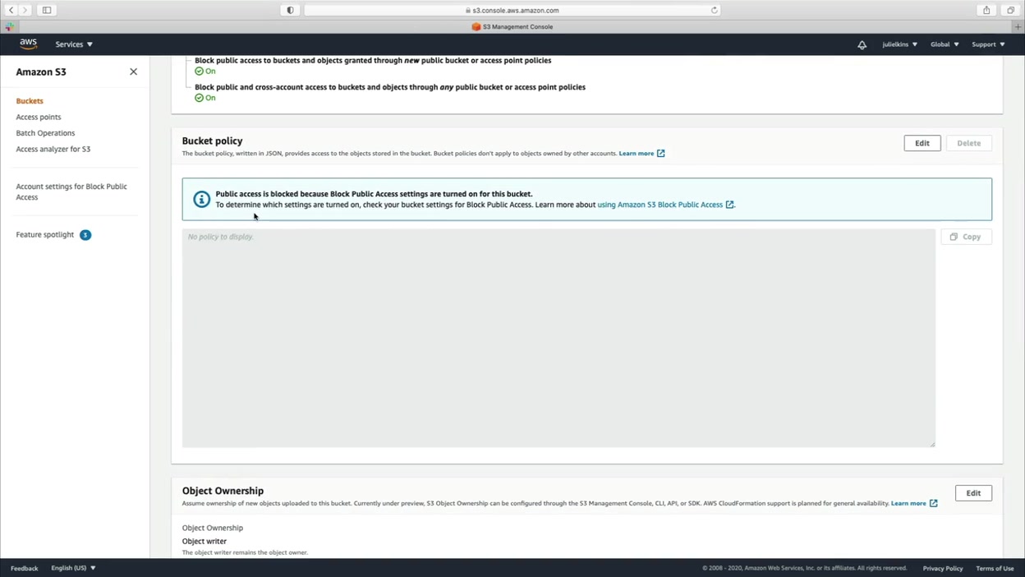Click the policy area resize handle
Viewport: 1025px width, 577px height.
click(x=932, y=444)
